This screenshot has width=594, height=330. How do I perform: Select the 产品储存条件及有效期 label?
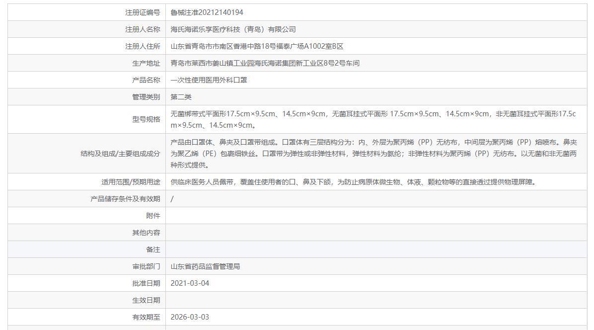[125, 199]
